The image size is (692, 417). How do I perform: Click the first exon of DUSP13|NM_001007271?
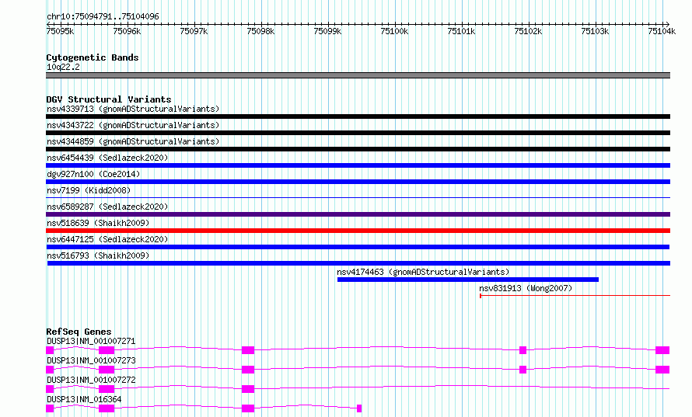tap(50, 350)
